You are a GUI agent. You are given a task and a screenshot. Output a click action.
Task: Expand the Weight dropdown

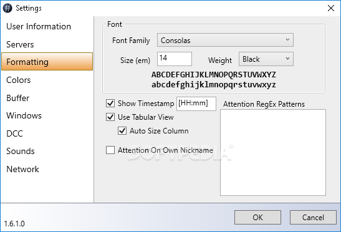pos(266,59)
